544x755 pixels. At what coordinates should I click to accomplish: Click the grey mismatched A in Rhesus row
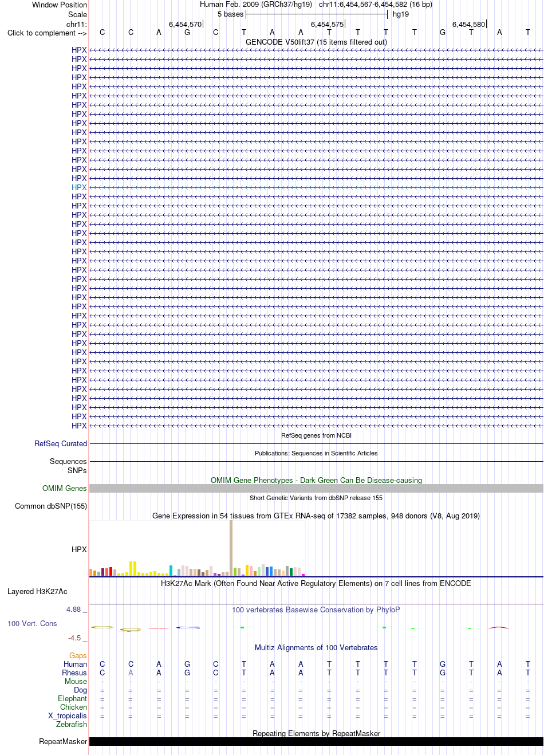(131, 673)
